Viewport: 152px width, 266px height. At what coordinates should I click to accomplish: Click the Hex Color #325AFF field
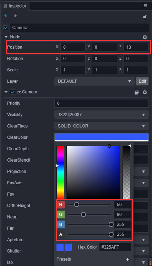pyautogui.click(x=115, y=247)
